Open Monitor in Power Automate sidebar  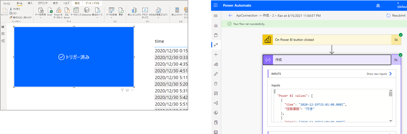point(216,93)
